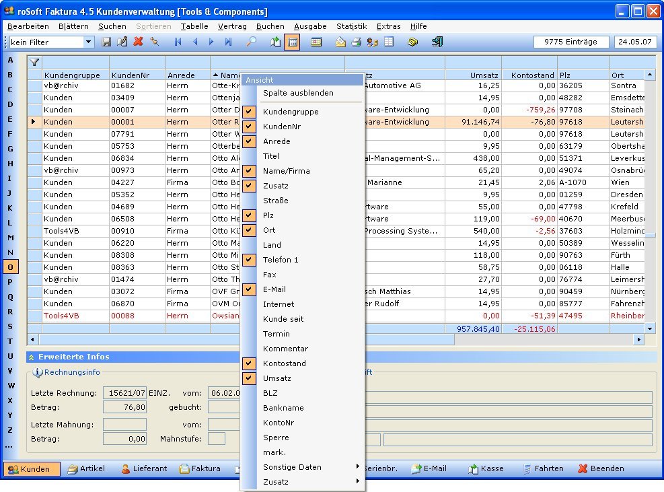Select letter S in alphabet index
This screenshot has width=664, height=492.
click(10, 326)
